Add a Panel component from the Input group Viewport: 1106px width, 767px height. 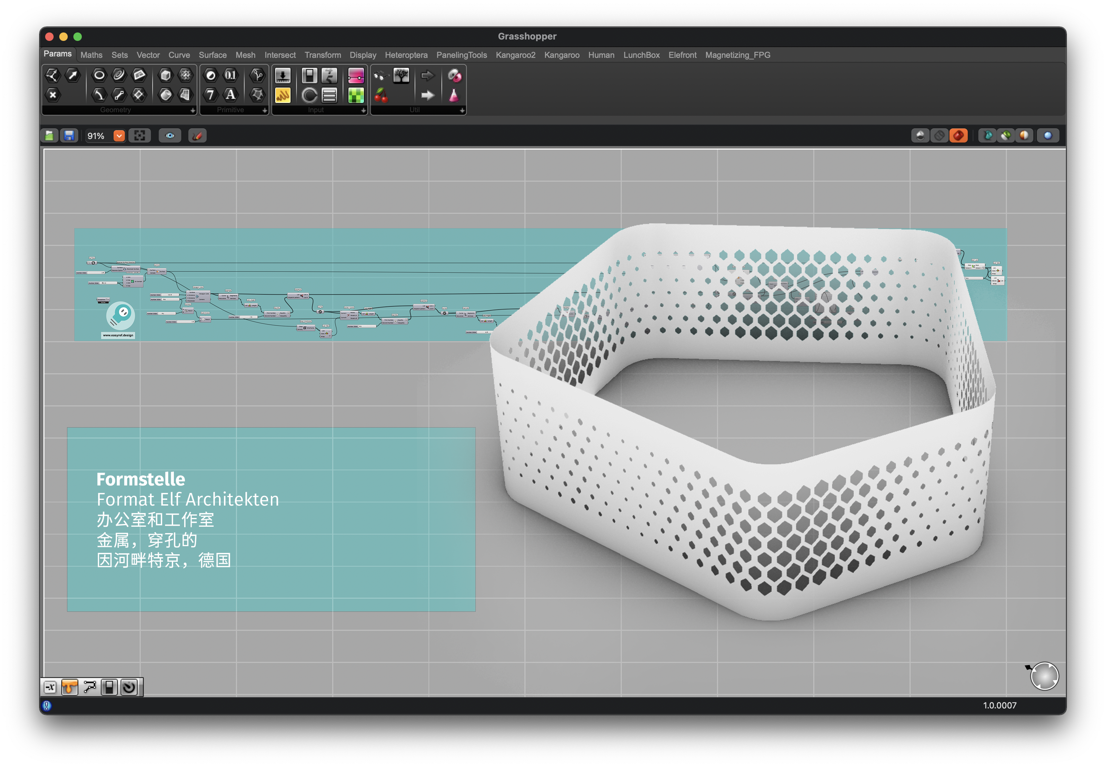282,95
